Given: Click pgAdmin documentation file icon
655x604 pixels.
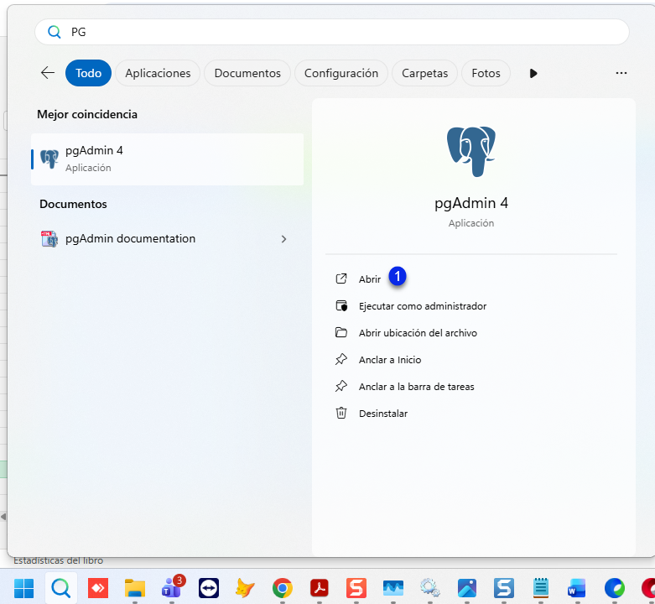Looking at the screenshot, I should [x=49, y=239].
